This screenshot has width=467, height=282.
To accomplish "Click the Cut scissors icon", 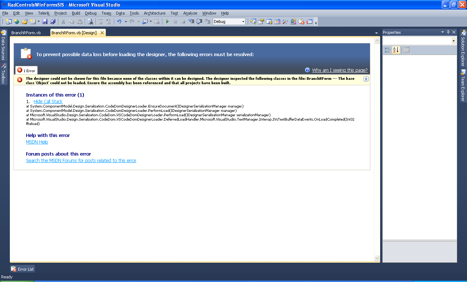I will 63,21.
